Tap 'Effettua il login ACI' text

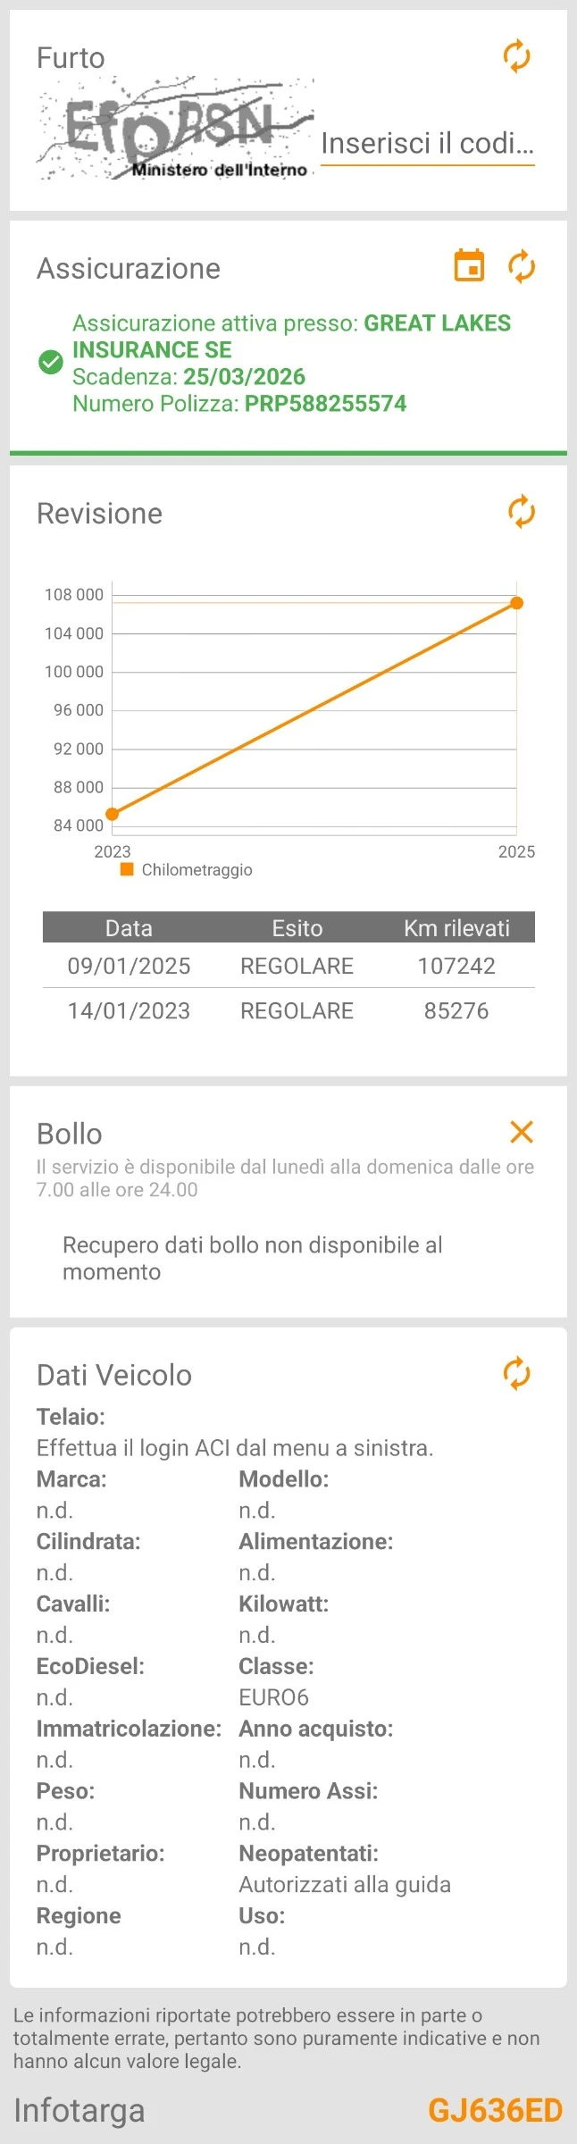coord(234,1447)
